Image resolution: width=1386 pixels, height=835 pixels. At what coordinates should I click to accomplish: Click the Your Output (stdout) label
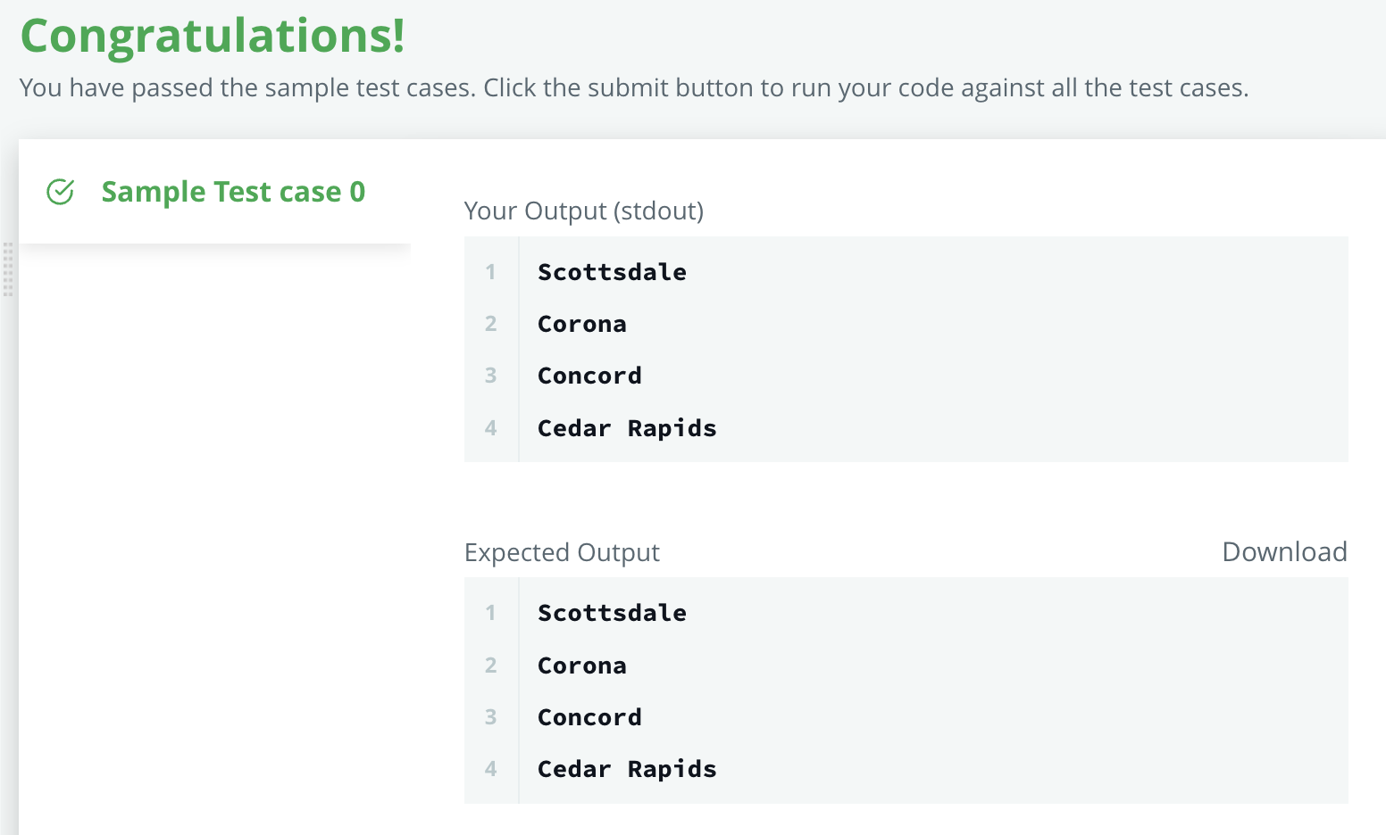[584, 211]
